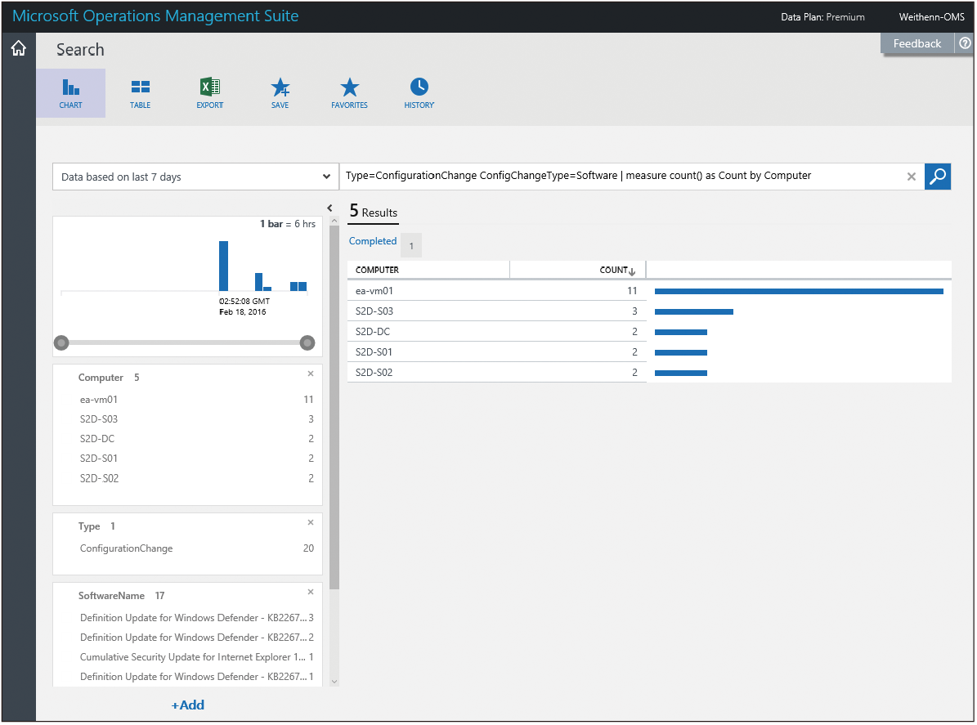The height and width of the screenshot is (725, 977).
Task: Click the Data Plan: Premium label
Action: pyautogui.click(x=822, y=17)
